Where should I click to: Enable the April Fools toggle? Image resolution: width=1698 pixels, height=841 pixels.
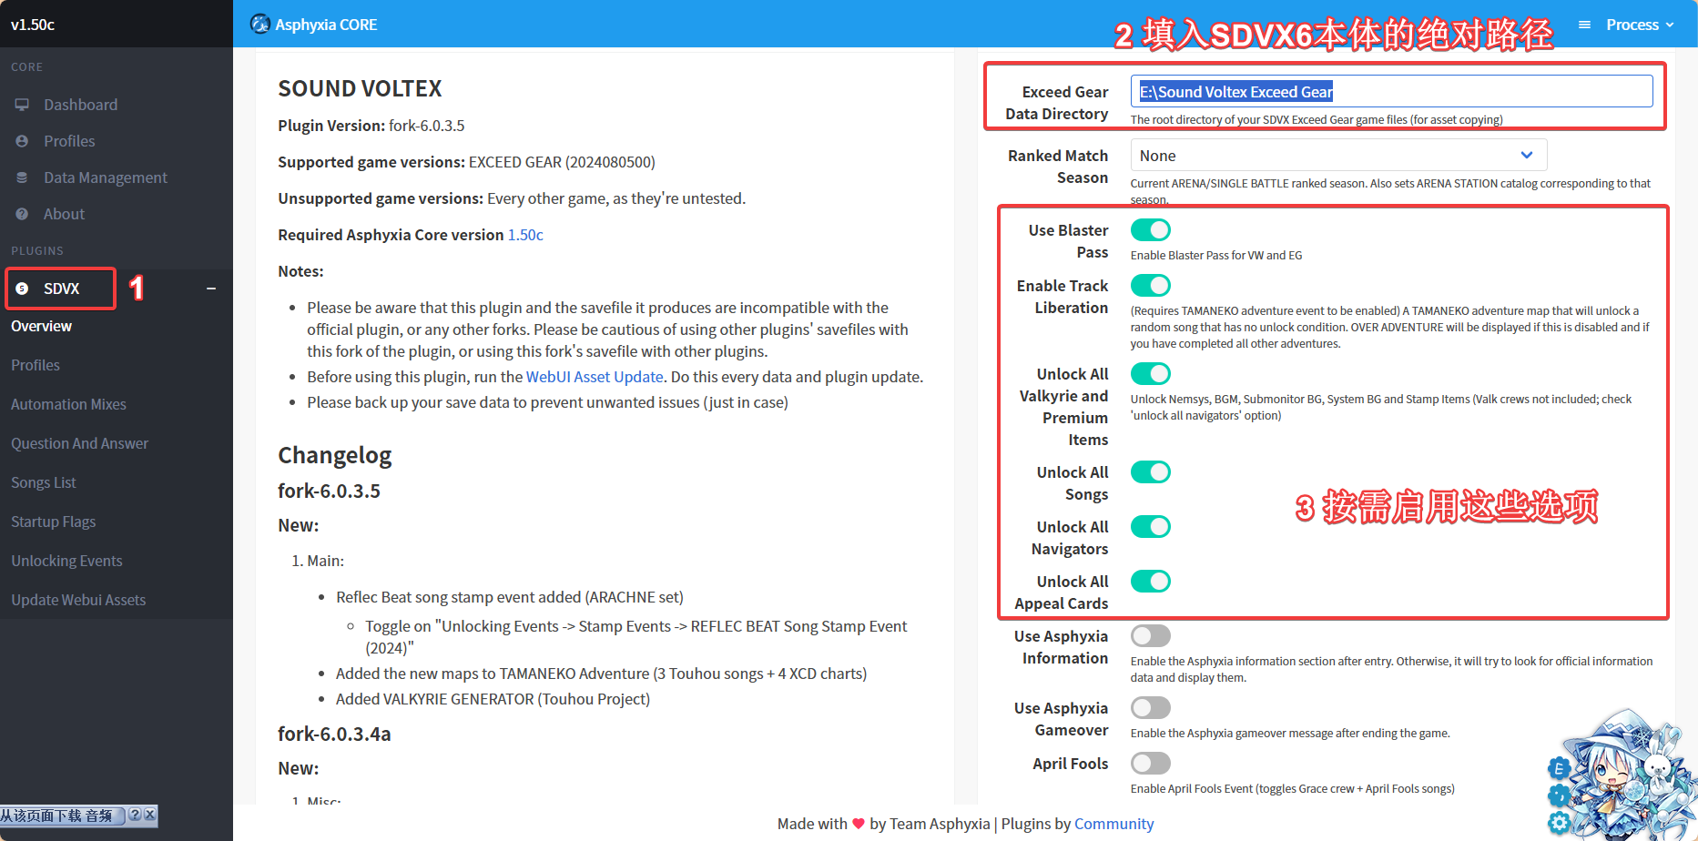click(1150, 764)
